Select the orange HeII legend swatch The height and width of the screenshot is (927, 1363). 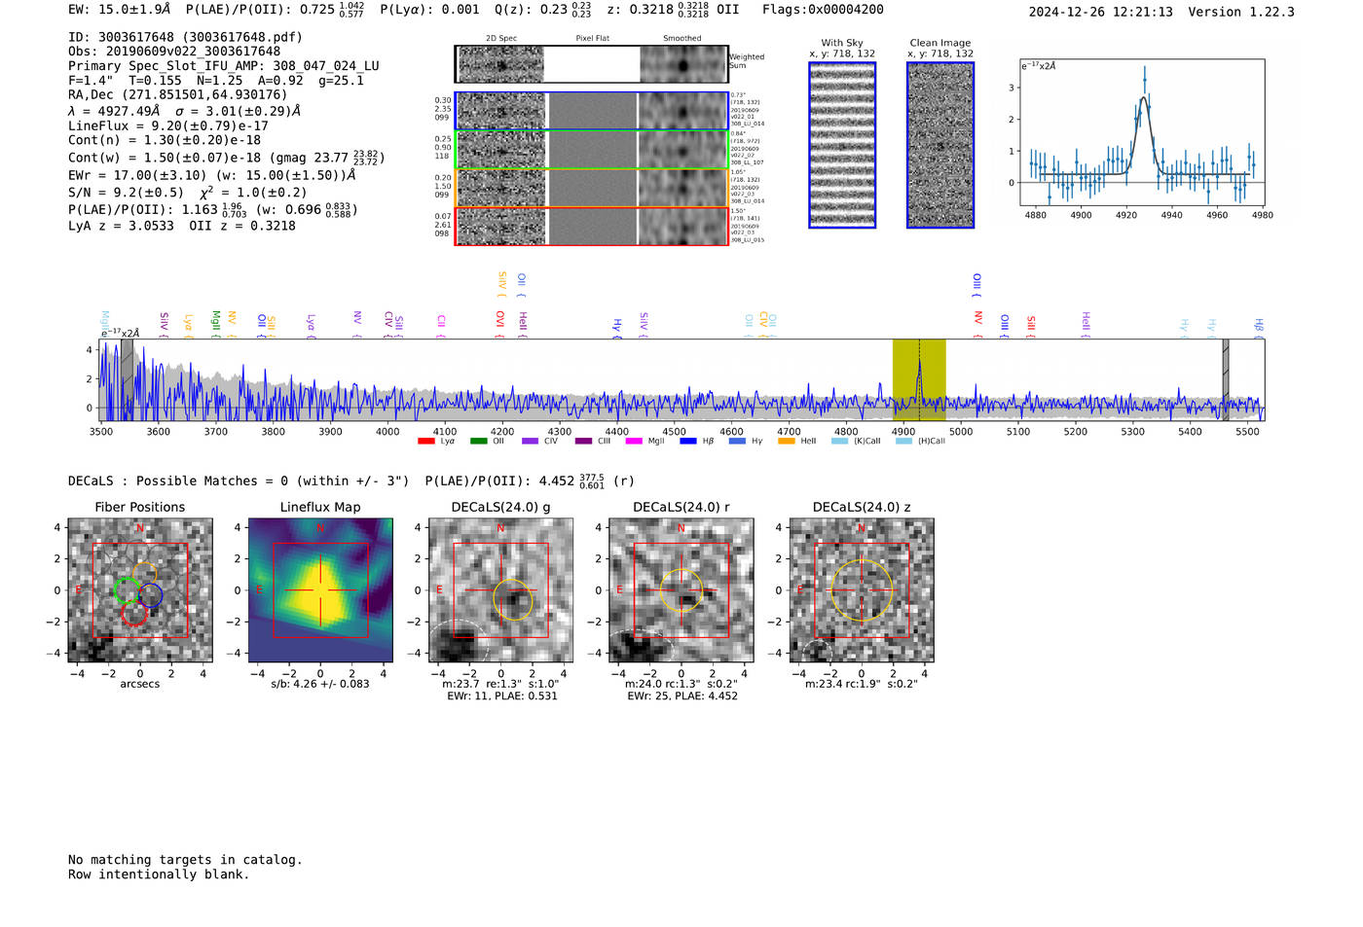(x=787, y=442)
